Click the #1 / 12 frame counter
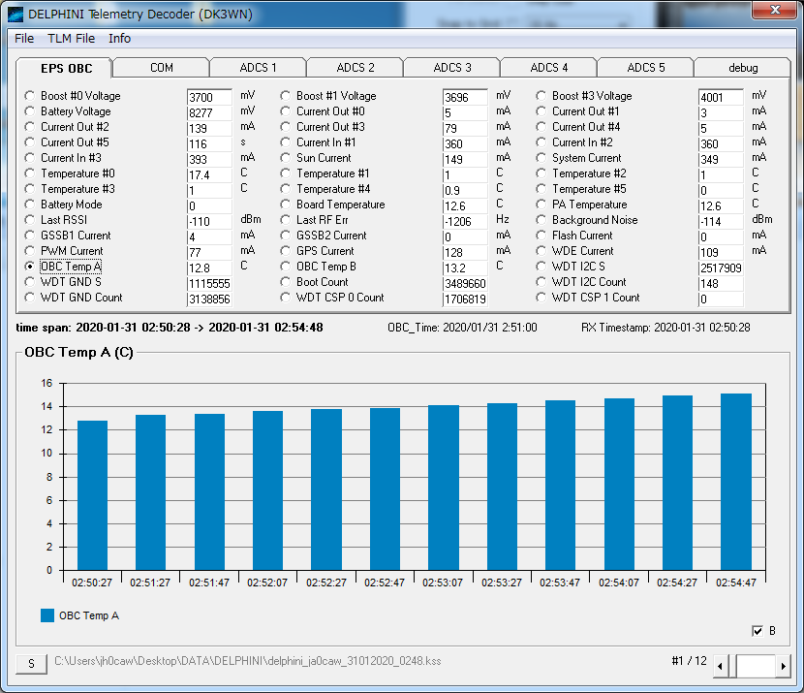 point(689,661)
